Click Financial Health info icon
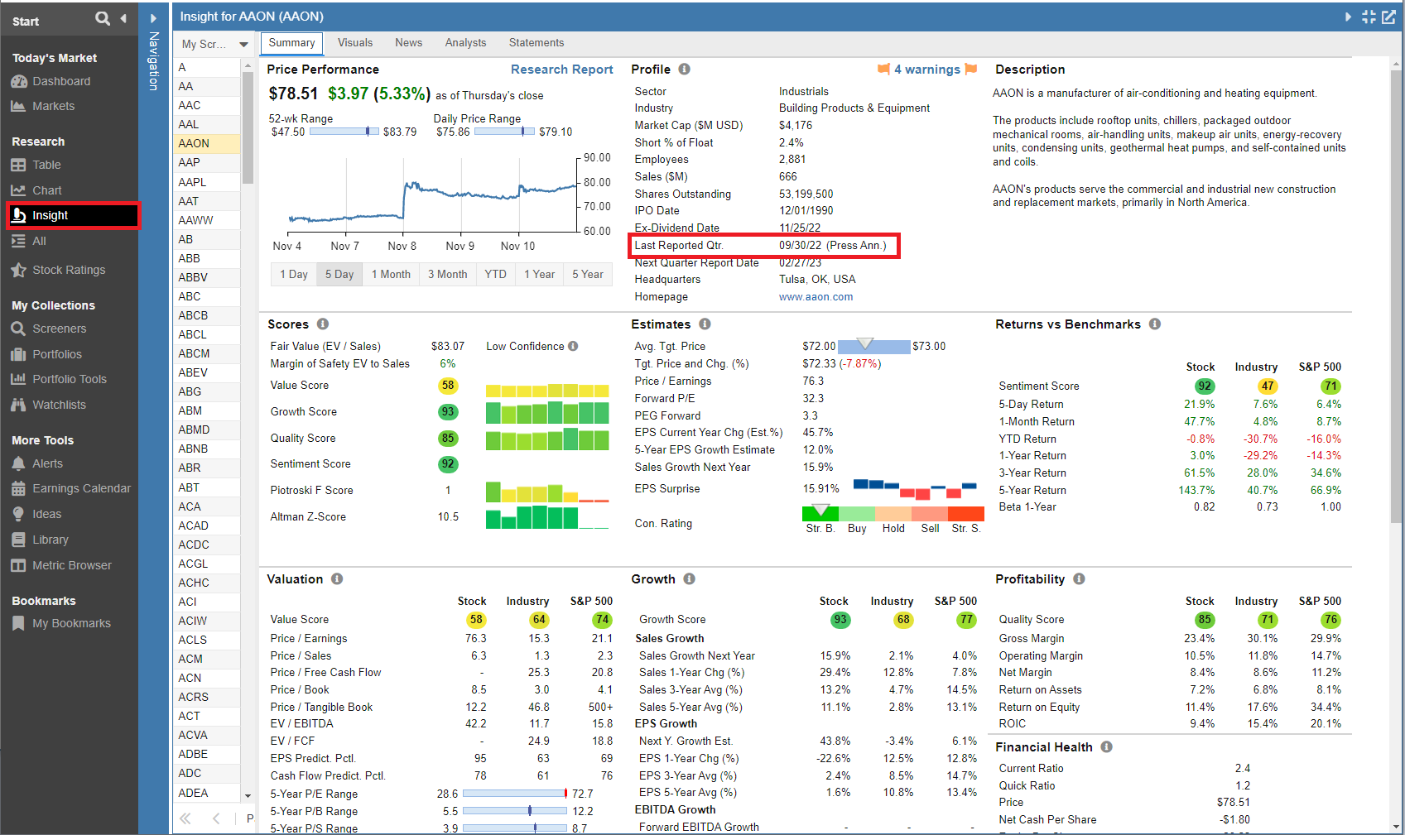 1106,747
